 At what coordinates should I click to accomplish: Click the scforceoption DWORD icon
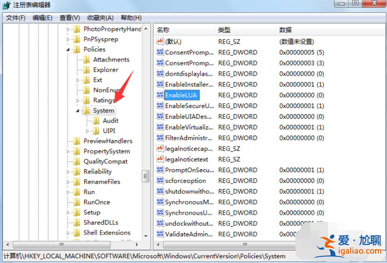point(160,181)
